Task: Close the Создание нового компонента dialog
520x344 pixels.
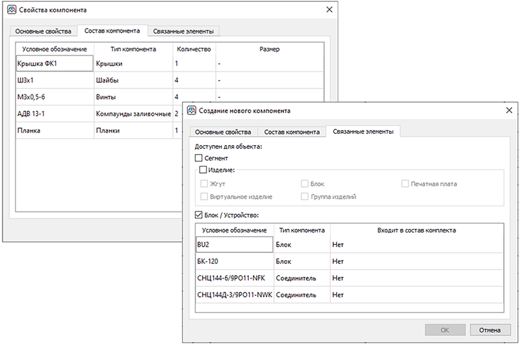Action: [508, 111]
